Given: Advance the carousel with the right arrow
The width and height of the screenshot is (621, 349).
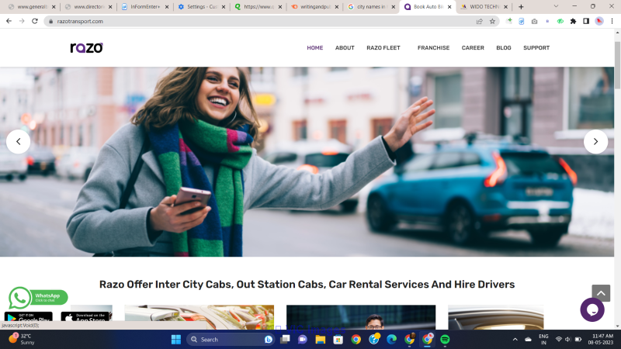Looking at the screenshot, I should tap(595, 141).
